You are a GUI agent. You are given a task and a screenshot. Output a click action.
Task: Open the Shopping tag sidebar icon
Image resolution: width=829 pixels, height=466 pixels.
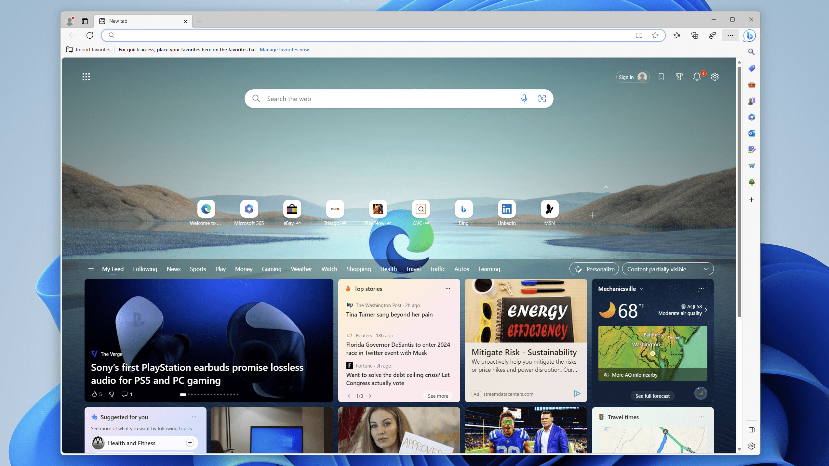pyautogui.click(x=751, y=68)
